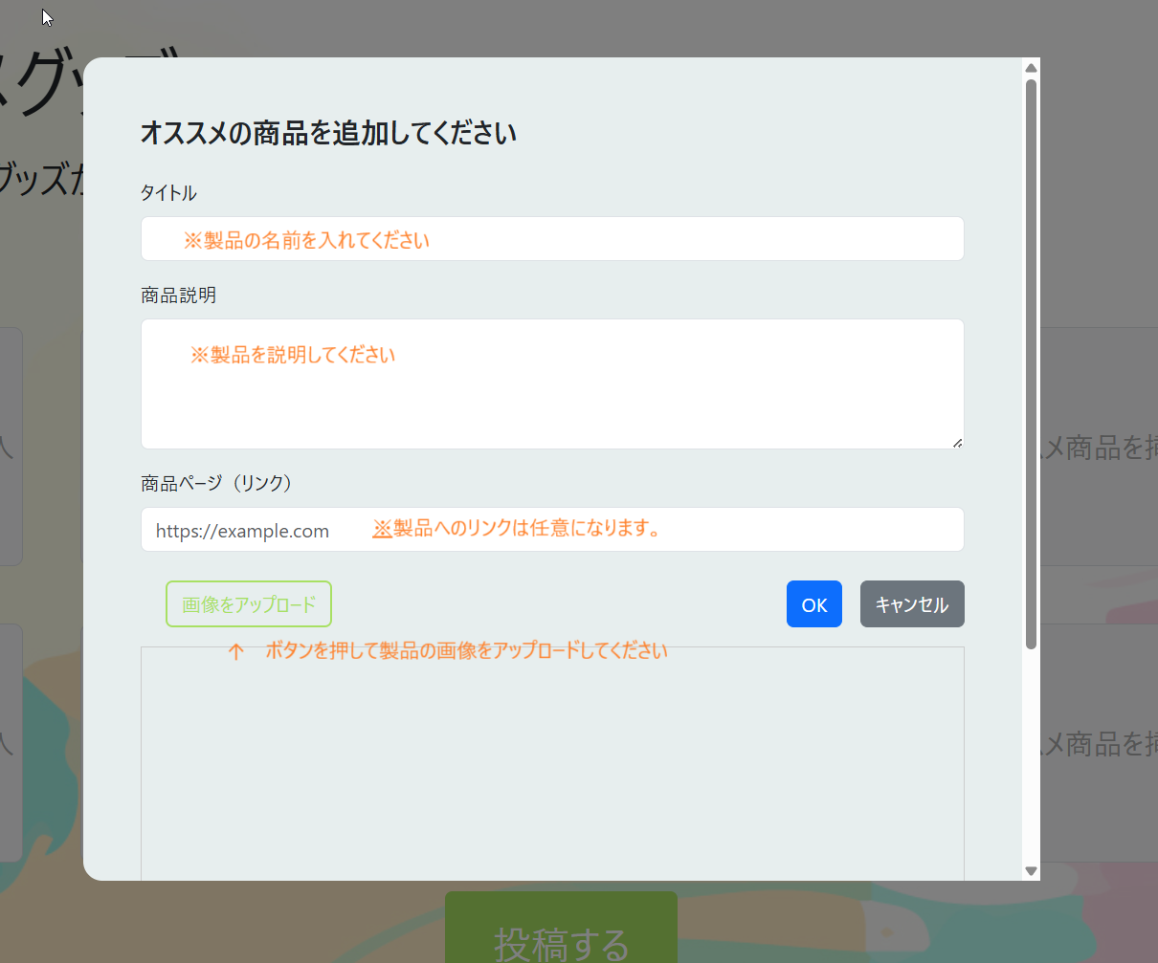Image resolution: width=1158 pixels, height=963 pixels.
Task: Click the empty image preview area
Action: coord(551,765)
